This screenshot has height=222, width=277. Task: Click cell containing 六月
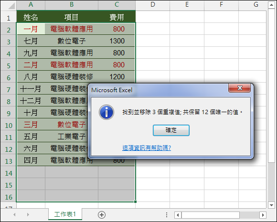click(31, 148)
